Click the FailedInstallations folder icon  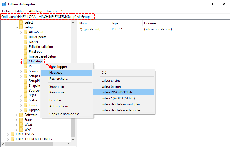coord(26,47)
